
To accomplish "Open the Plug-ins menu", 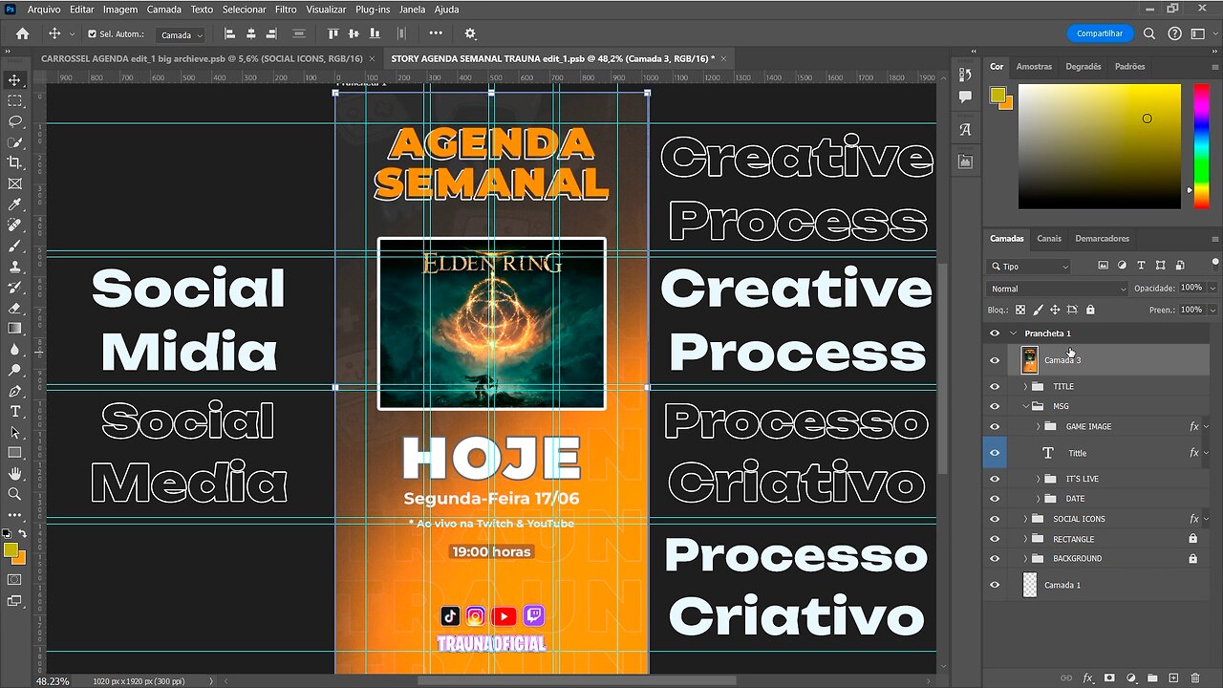I will pyautogui.click(x=372, y=10).
